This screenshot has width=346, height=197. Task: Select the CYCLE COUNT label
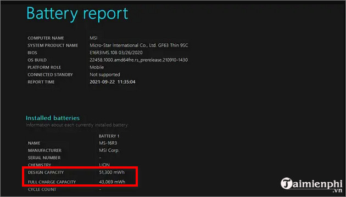tap(42, 189)
